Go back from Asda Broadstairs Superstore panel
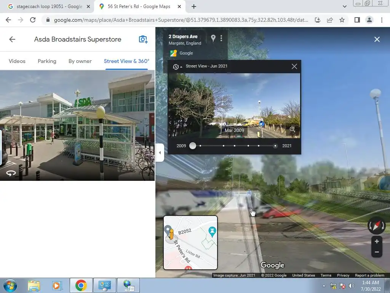Screen dimensions: 390x293 tap(12, 39)
